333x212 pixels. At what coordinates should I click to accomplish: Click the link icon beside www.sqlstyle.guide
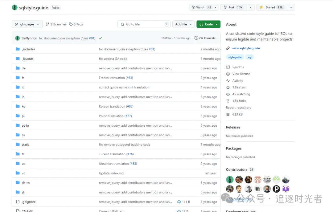[x=228, y=48]
